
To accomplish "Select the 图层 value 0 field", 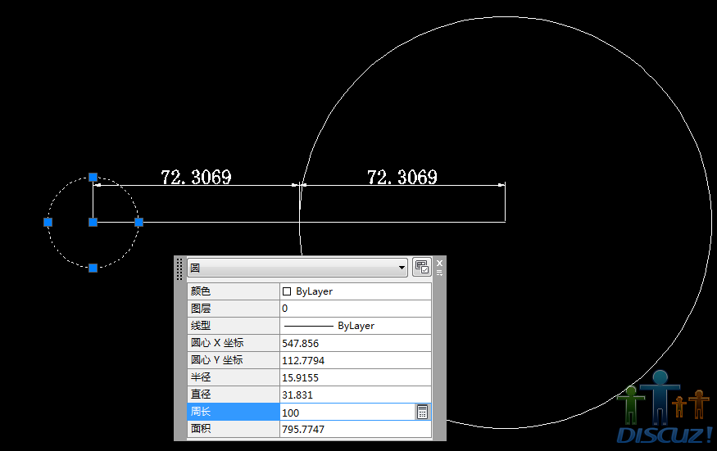I will (356, 309).
